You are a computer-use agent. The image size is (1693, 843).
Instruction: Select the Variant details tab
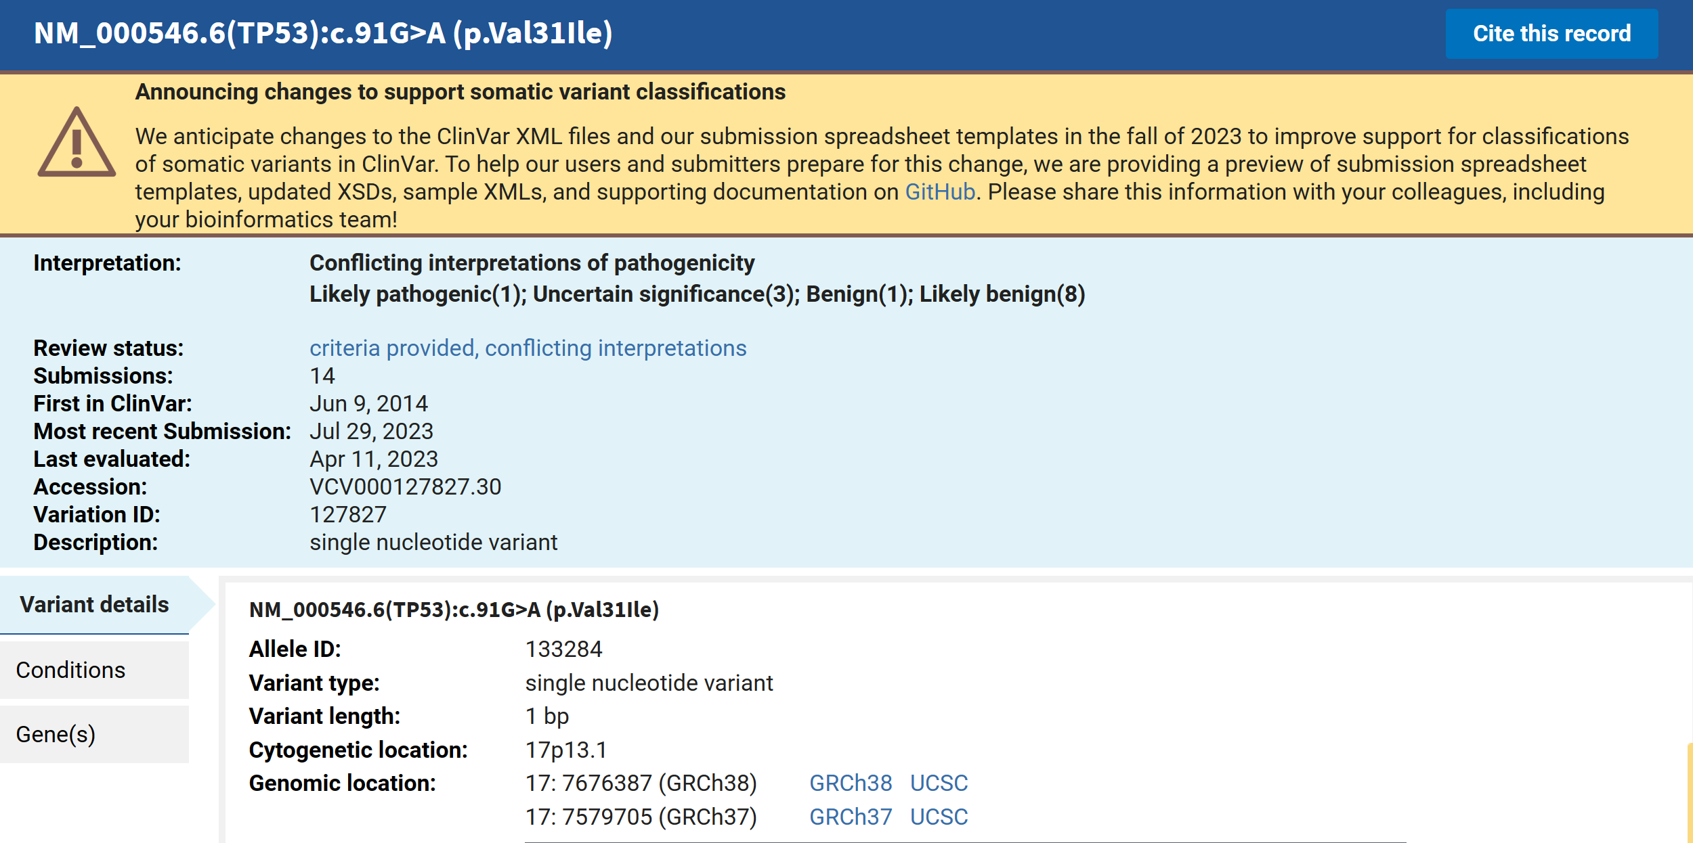(95, 604)
